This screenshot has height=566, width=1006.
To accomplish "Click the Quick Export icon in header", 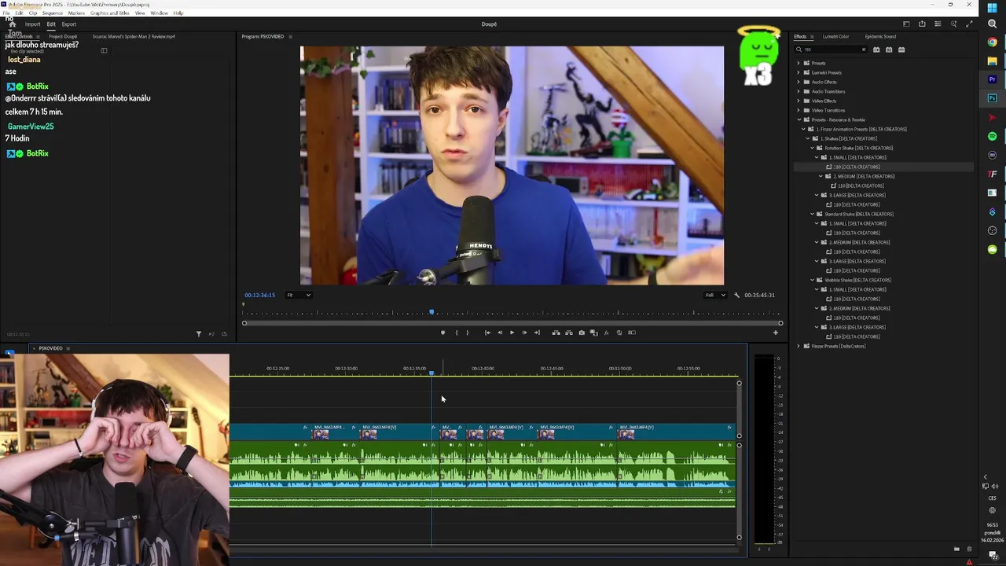I will 922,24.
